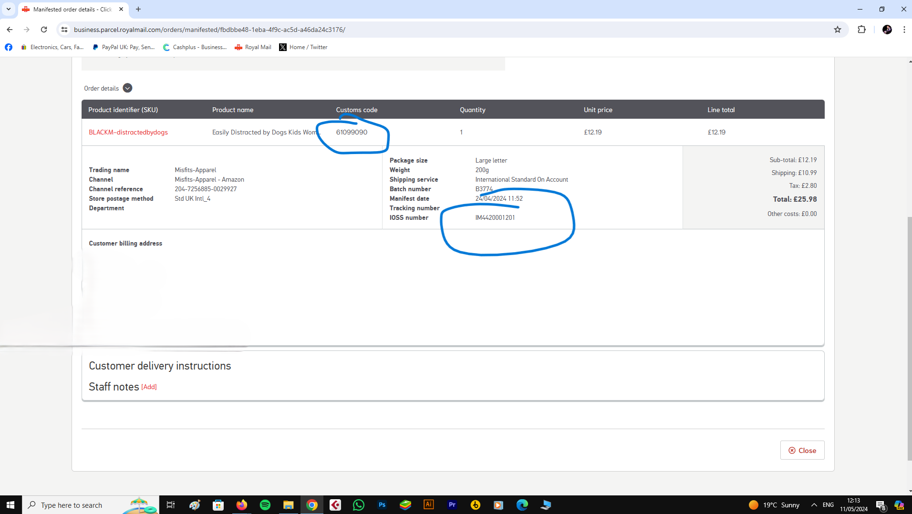Viewport: 912px width, 514px height.
Task: Switch to Chrome in the taskbar
Action: click(x=312, y=505)
